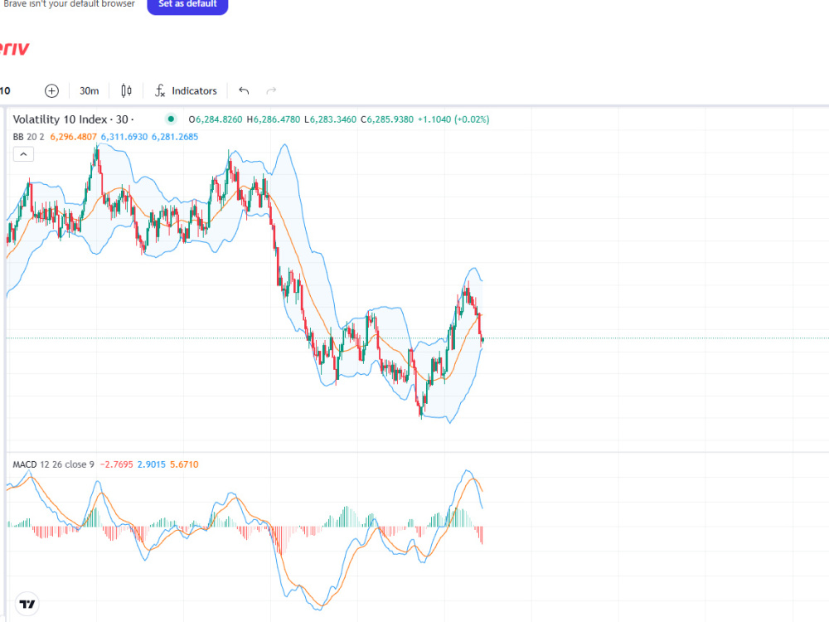Viewport: 829px width, 622px height.
Task: Click the BB lower value 6,281.2685
Action: [175, 137]
